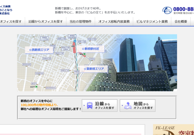Open the オフィス移転内装業務 menu item

click(x=114, y=21)
